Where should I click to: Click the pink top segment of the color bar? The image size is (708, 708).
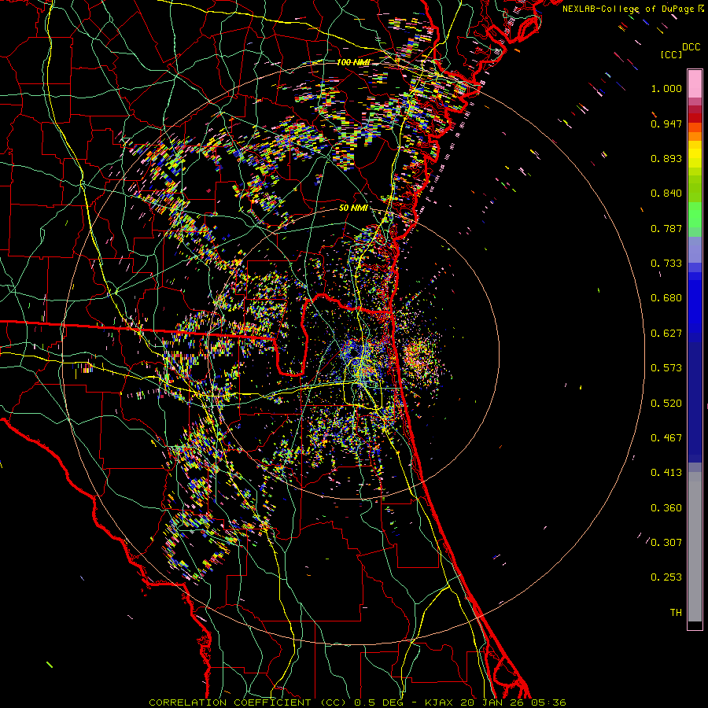695,83
